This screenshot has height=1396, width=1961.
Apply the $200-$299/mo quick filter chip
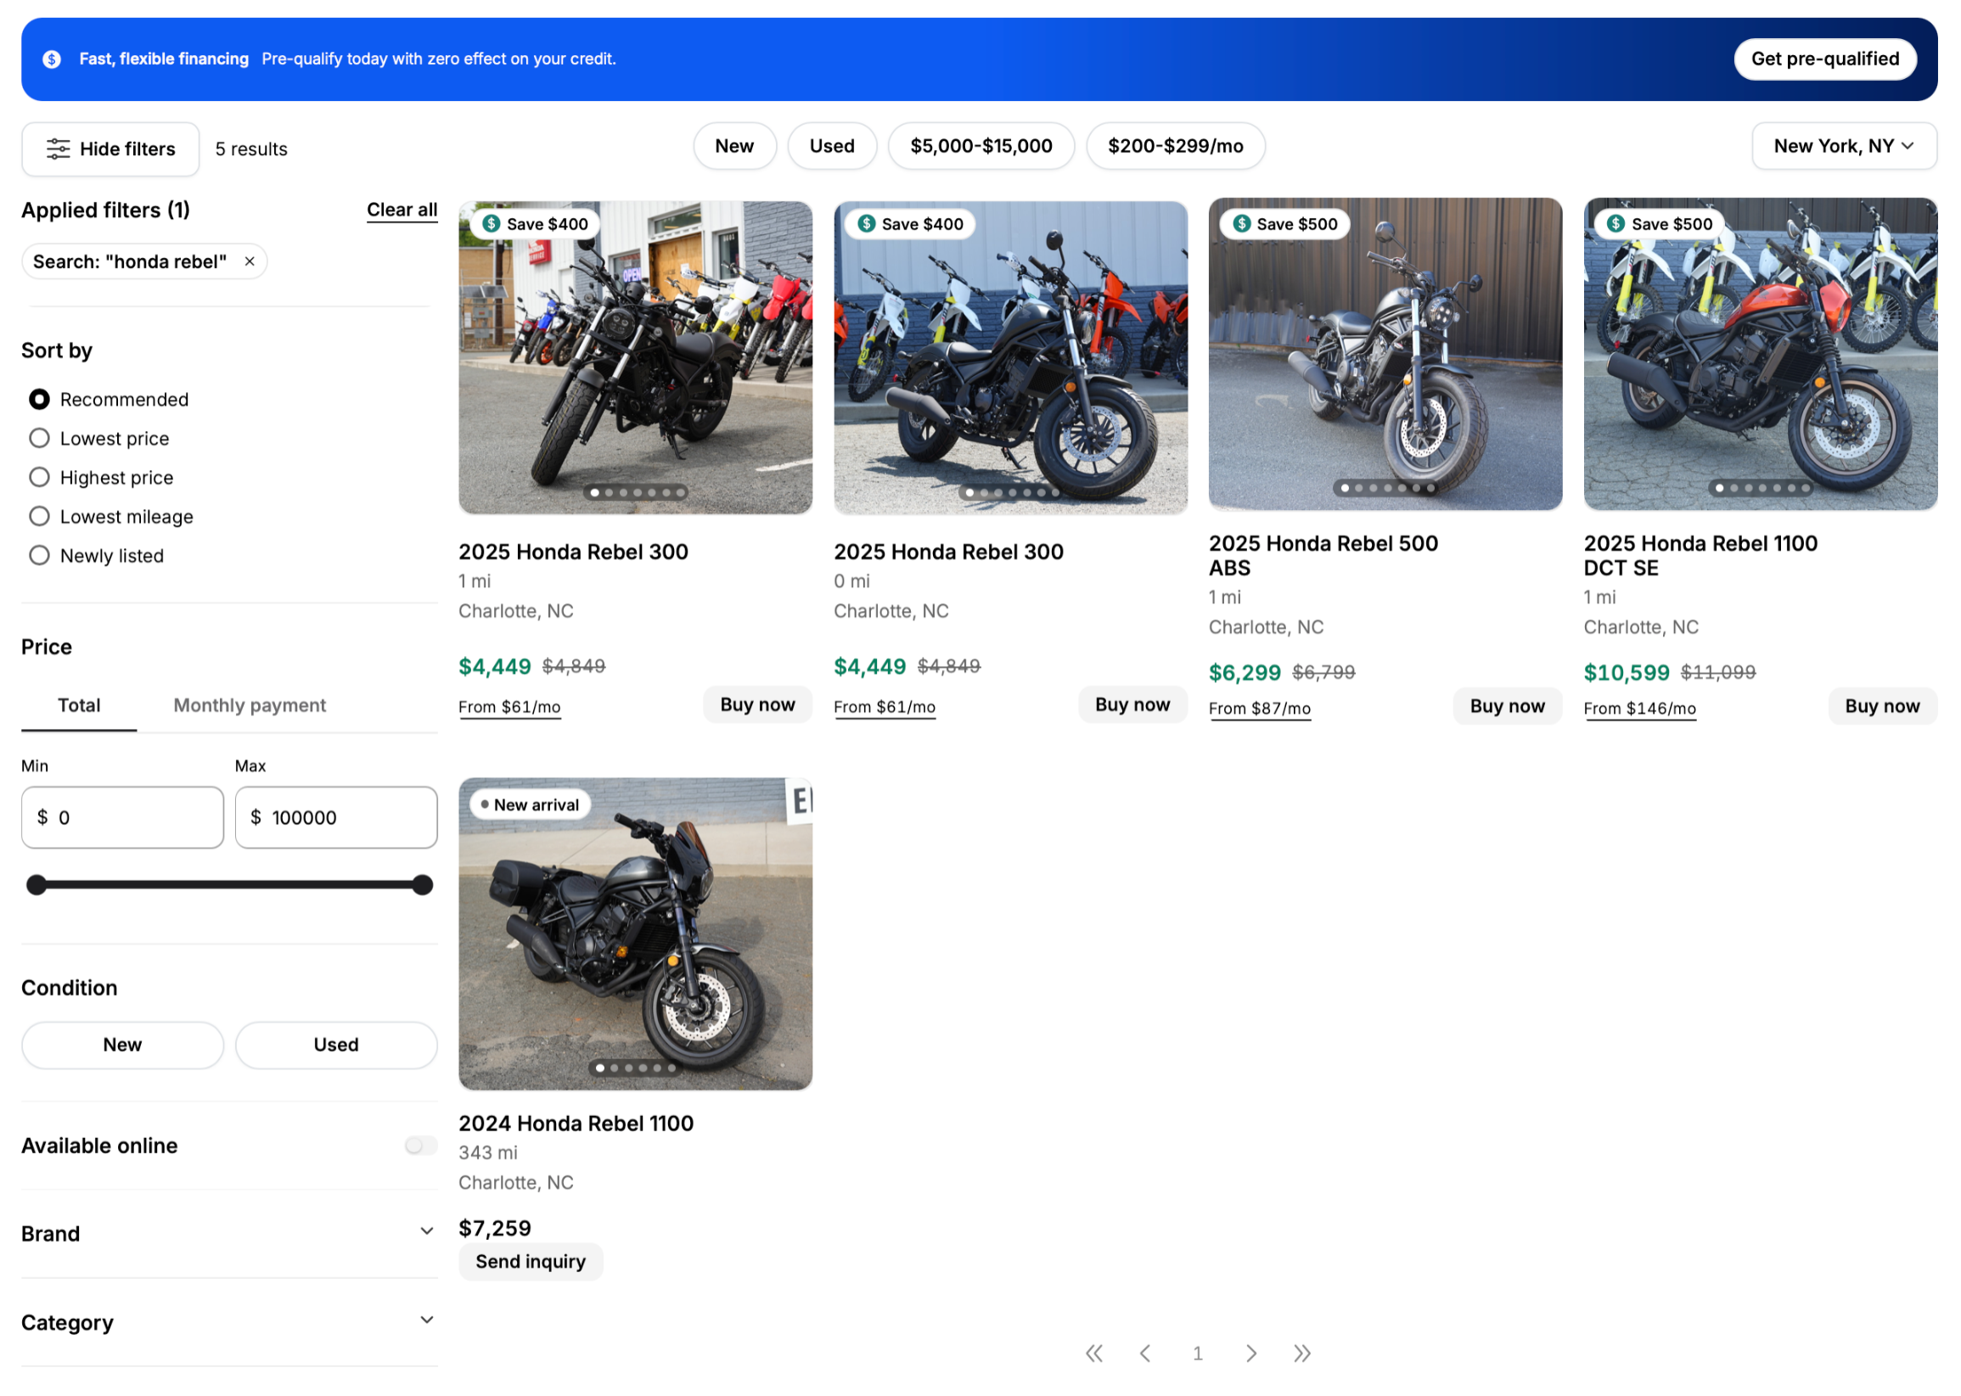point(1177,146)
